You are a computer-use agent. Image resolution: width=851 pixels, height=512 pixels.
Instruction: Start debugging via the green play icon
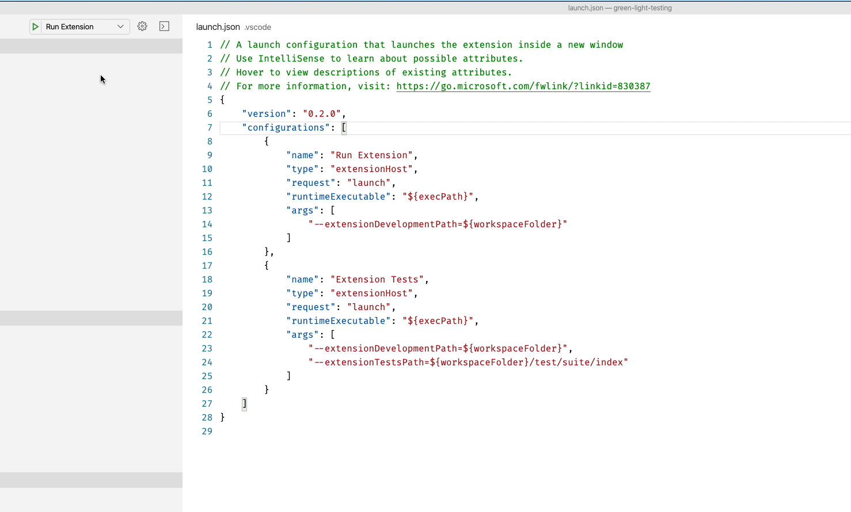[35, 26]
